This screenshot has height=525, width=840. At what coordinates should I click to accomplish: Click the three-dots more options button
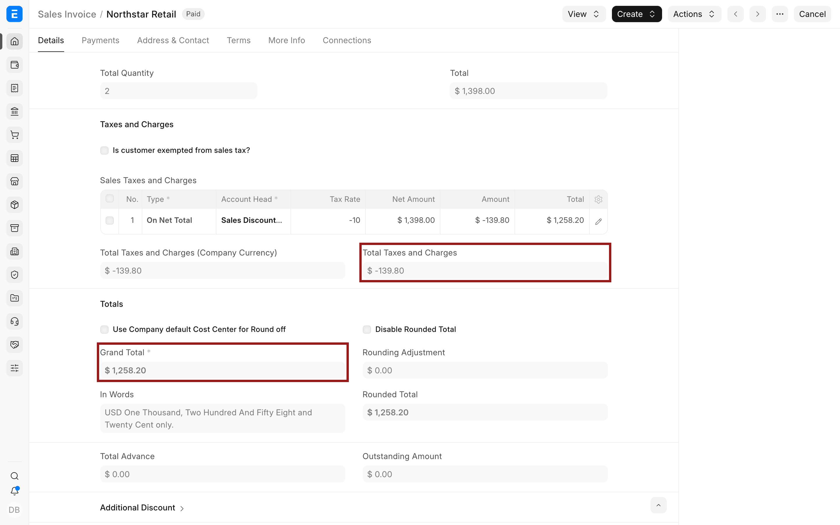[x=780, y=14]
